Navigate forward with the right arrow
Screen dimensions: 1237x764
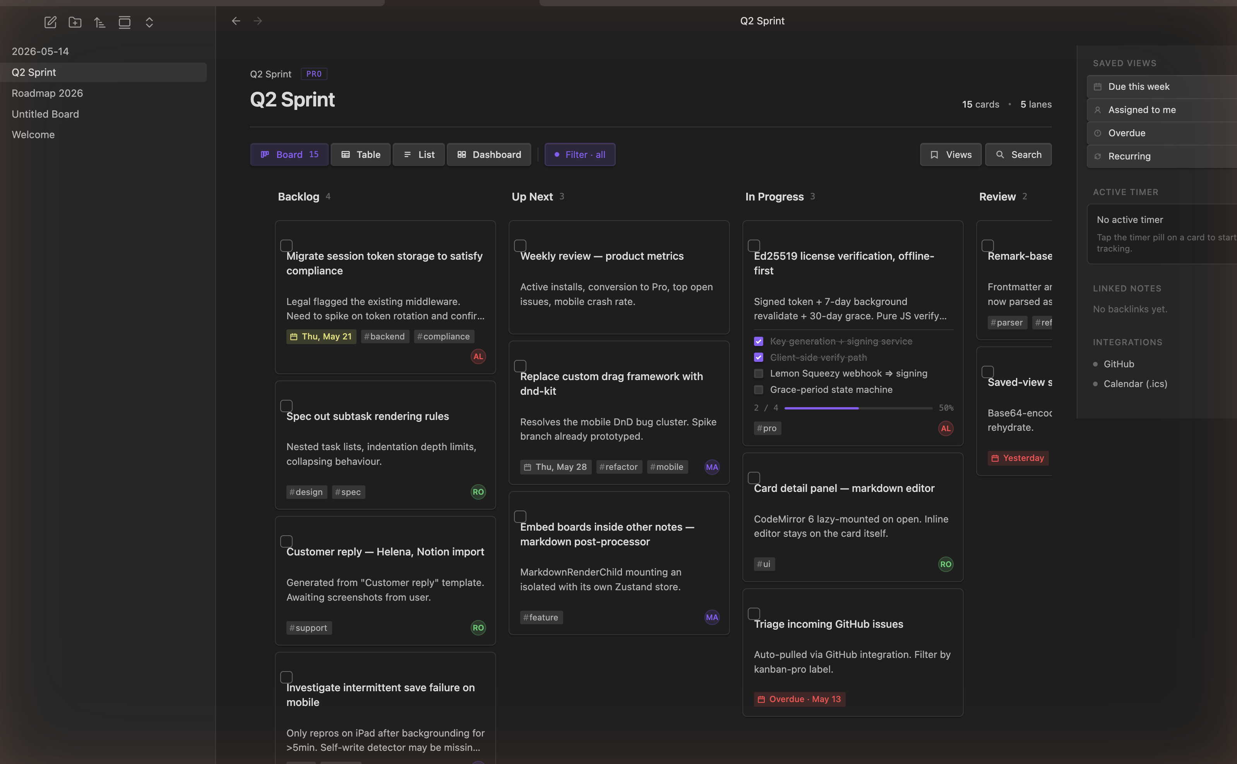pos(258,21)
